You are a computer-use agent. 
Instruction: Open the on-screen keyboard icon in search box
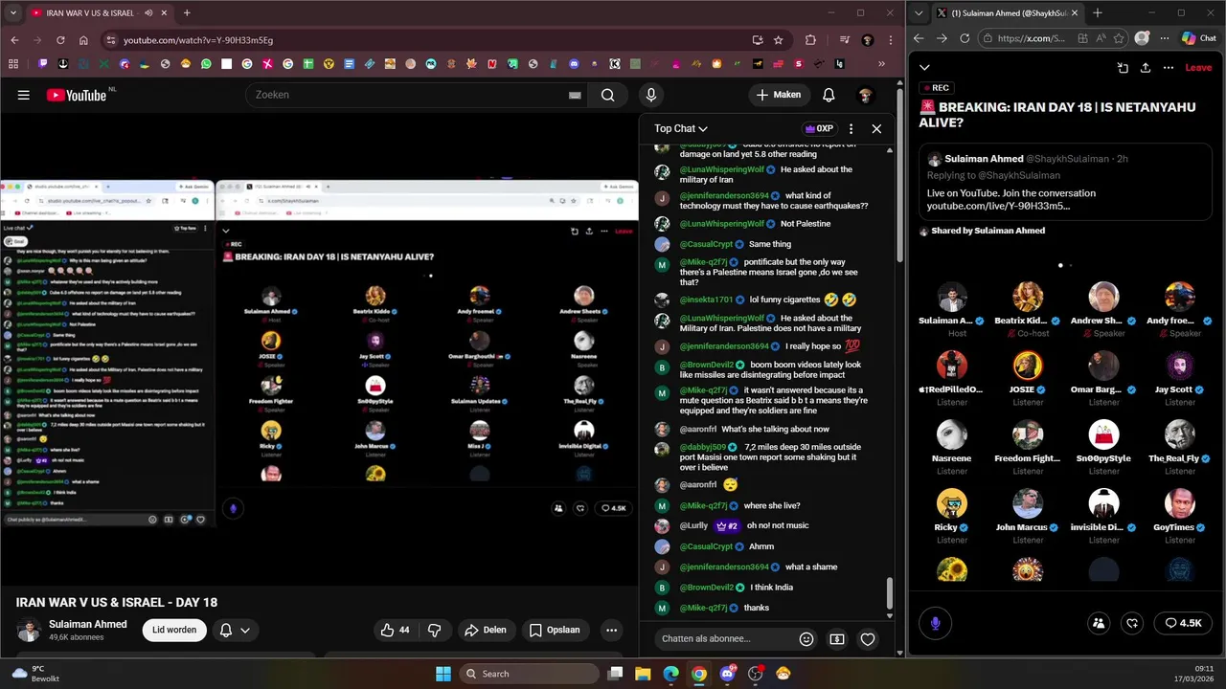(x=575, y=95)
